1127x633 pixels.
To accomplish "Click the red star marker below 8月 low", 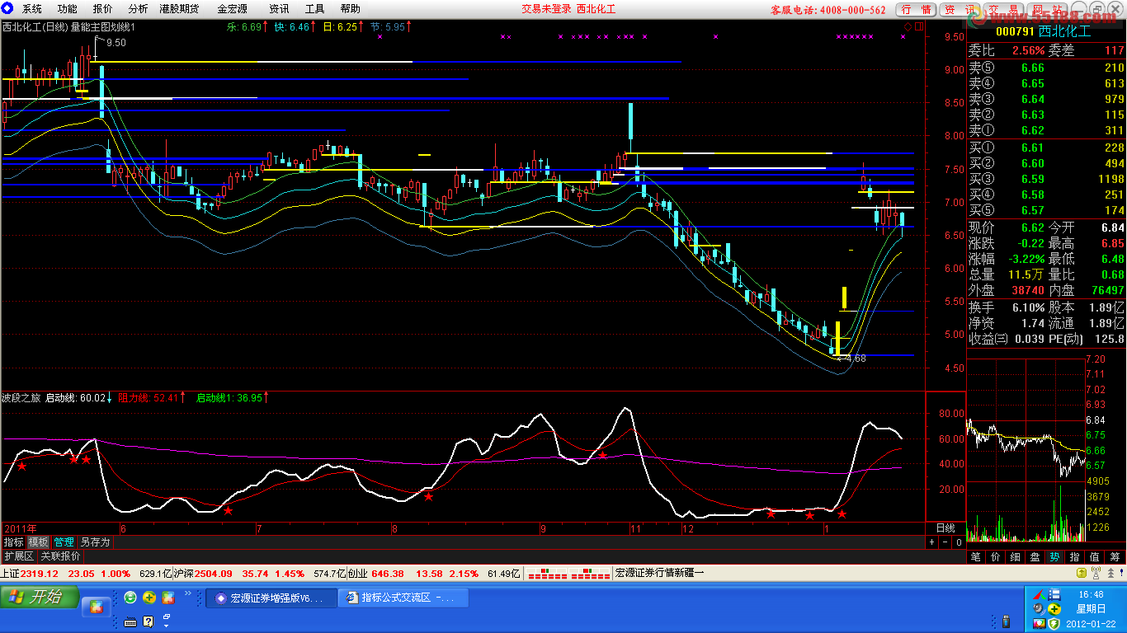I will tap(428, 496).
